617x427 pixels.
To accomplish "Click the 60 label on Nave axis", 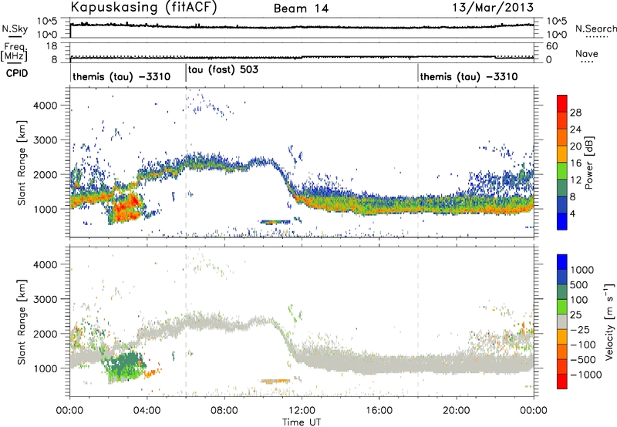I will pos(552,46).
